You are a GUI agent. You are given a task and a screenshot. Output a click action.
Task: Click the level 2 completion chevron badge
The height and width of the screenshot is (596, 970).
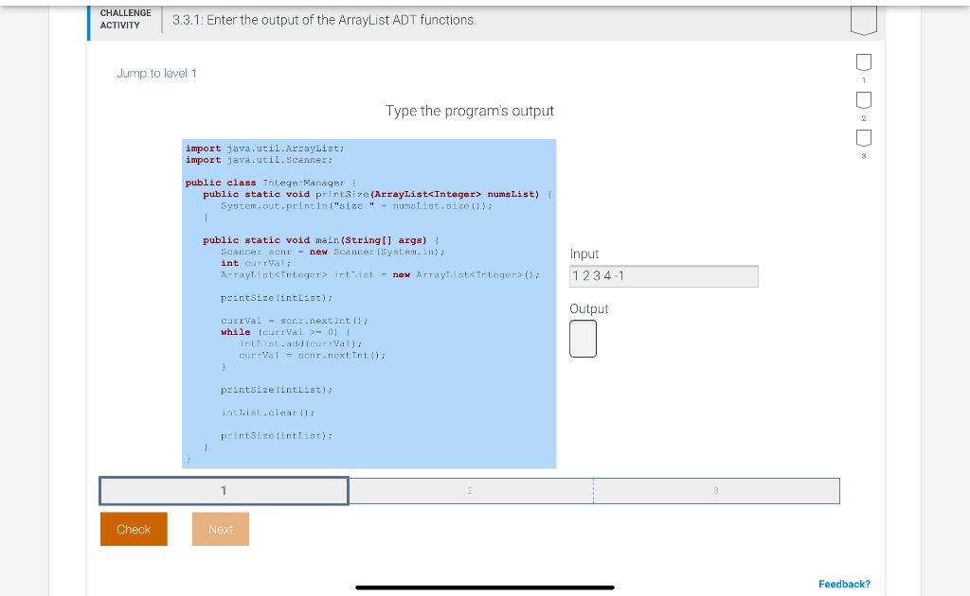click(863, 99)
